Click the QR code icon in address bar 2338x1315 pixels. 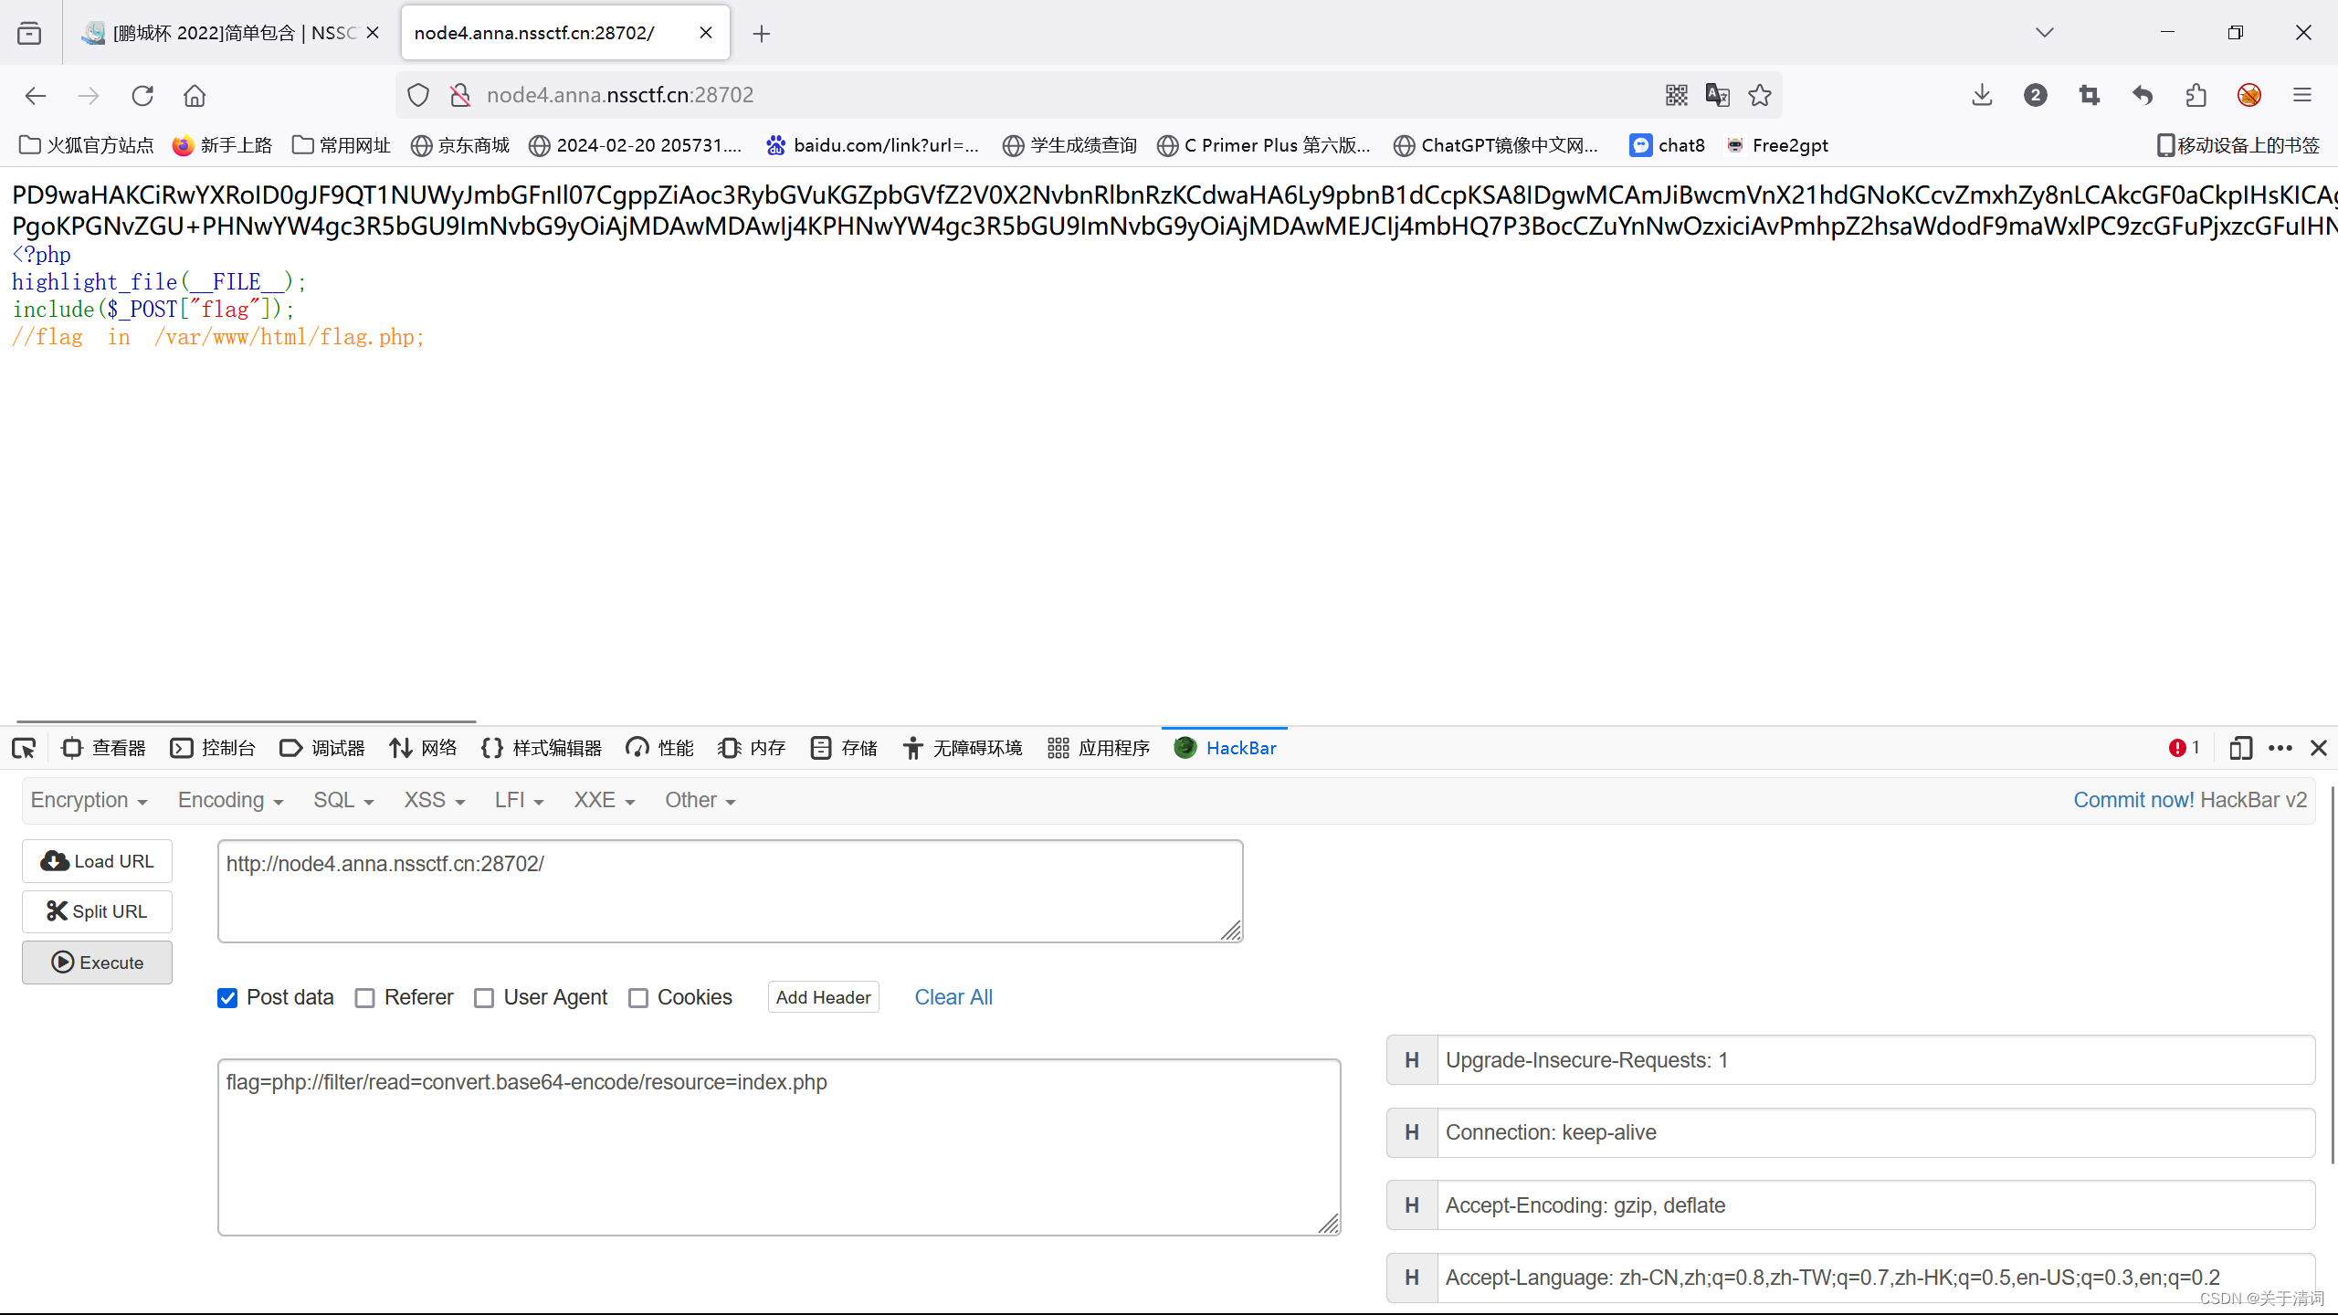(1677, 95)
